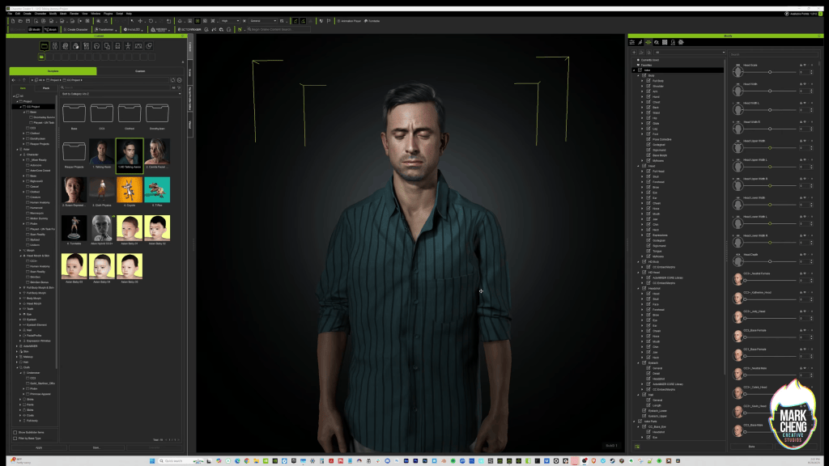This screenshot has width=829, height=466.
Task: Open the morph filter All dropdown
Action: coord(690,53)
